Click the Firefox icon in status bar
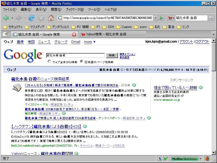This screenshot has height=163, width=217. [x=207, y=158]
